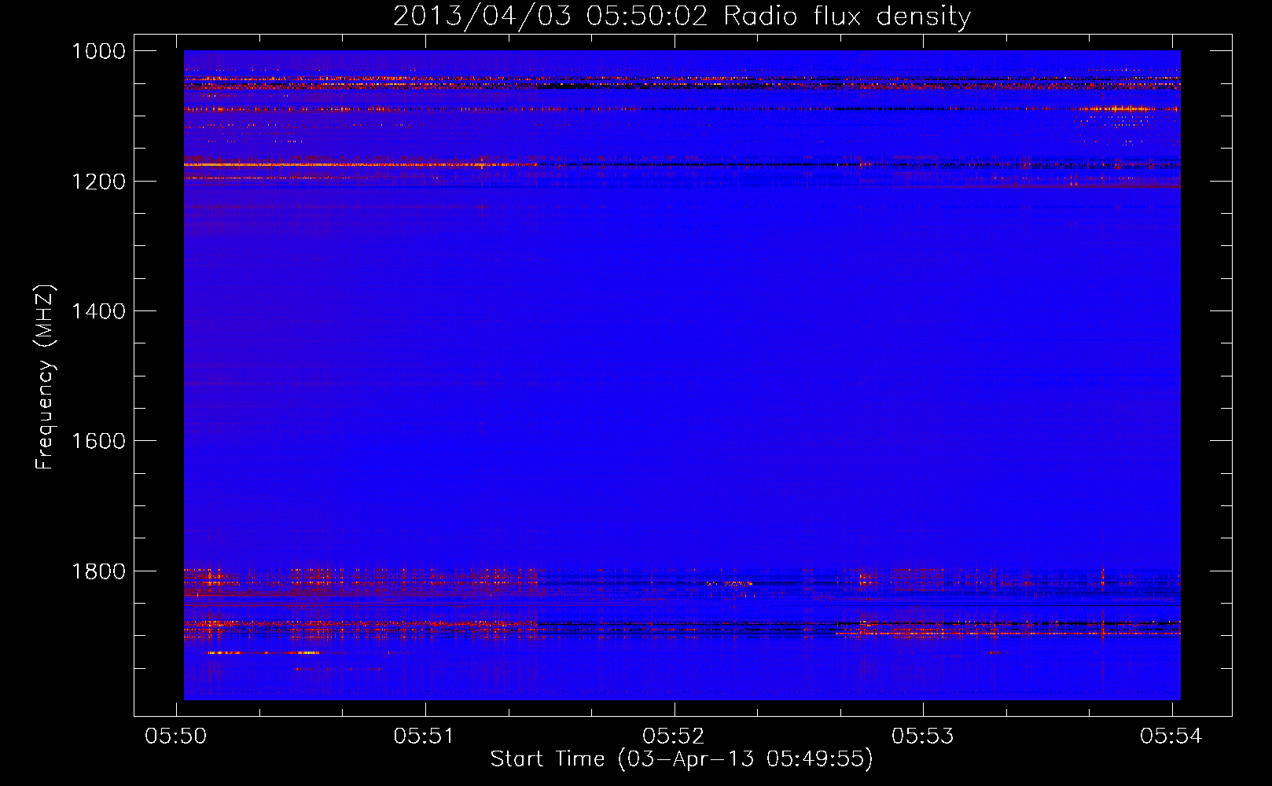Select the 1000 frequency tick label

click(x=98, y=51)
